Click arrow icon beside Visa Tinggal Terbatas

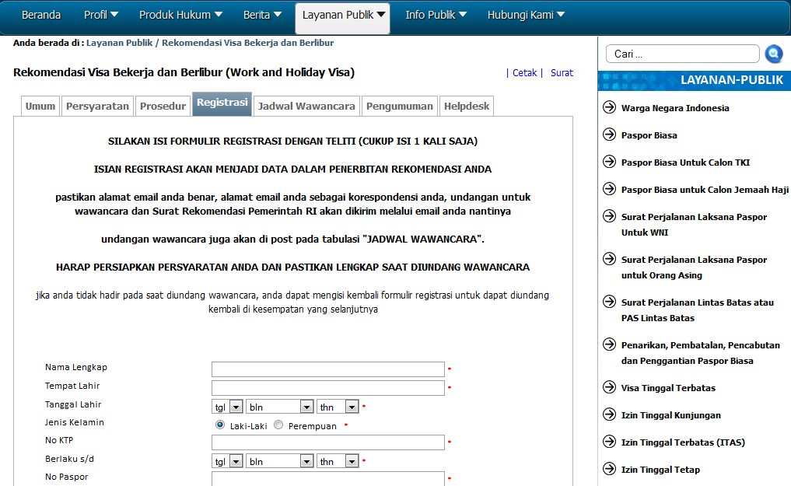point(610,386)
